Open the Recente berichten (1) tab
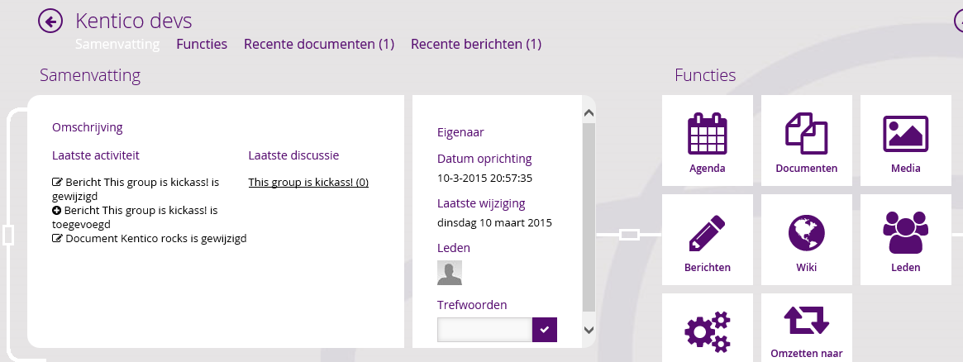This screenshot has height=362, width=963. pyautogui.click(x=476, y=44)
